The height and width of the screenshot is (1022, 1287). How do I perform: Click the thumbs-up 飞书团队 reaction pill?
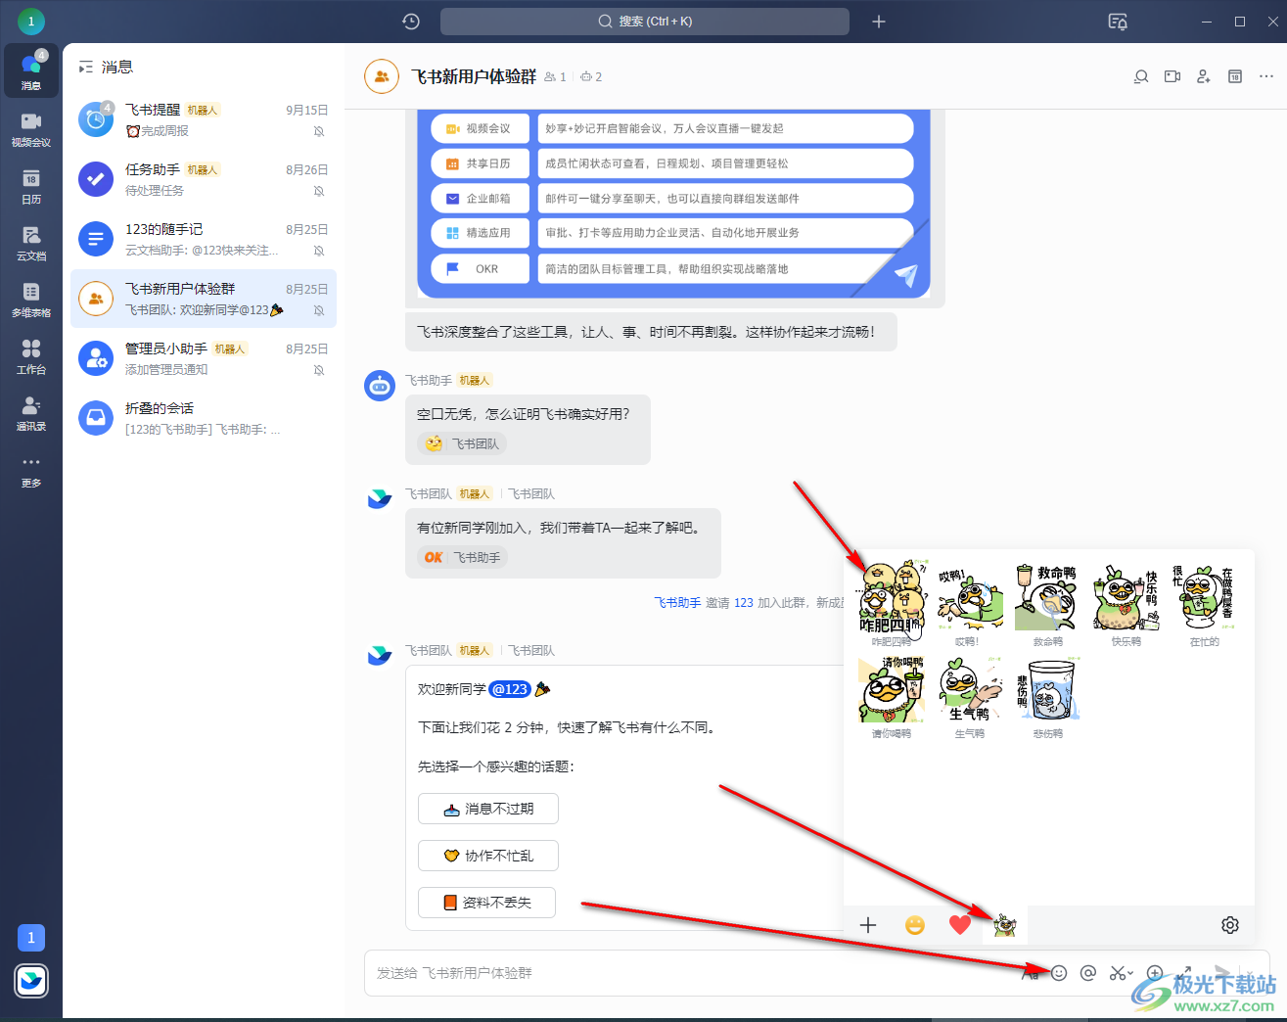click(x=463, y=443)
